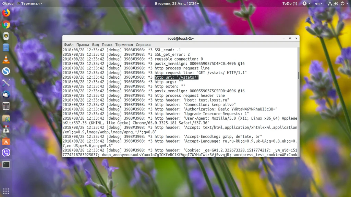This screenshot has height=197, width=351.
Task: Open the Файл menu
Action: pyautogui.click(x=69, y=45)
